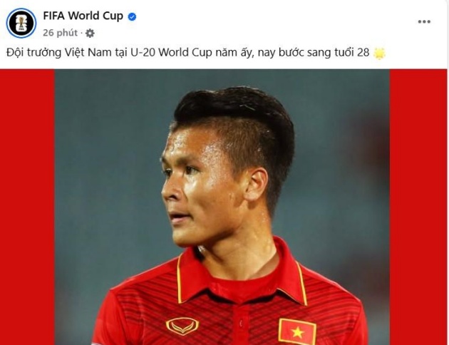The width and height of the screenshot is (449, 345).
Task: Click the right red border of the image
Action: [418, 207]
